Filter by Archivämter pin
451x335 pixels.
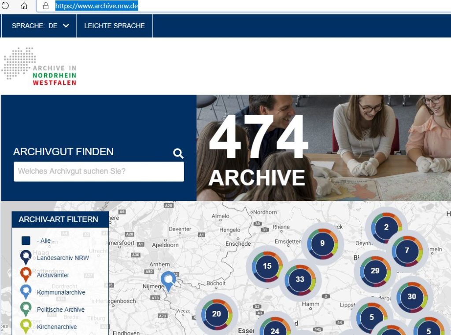pos(26,274)
